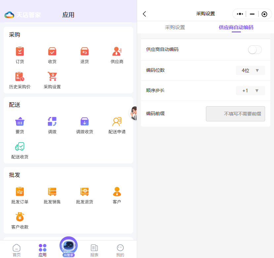This screenshot has height=258, width=274.
Task: Select the 供应商自动编码 tab
Action: [x=236, y=27]
